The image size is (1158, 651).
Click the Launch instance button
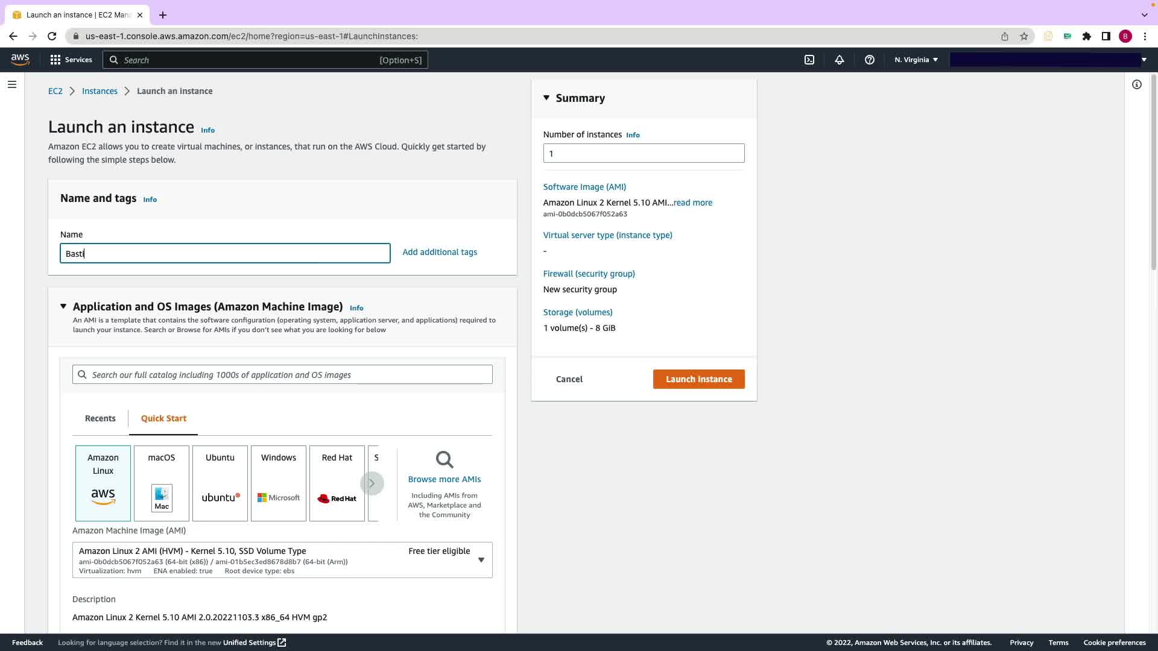coord(698,379)
